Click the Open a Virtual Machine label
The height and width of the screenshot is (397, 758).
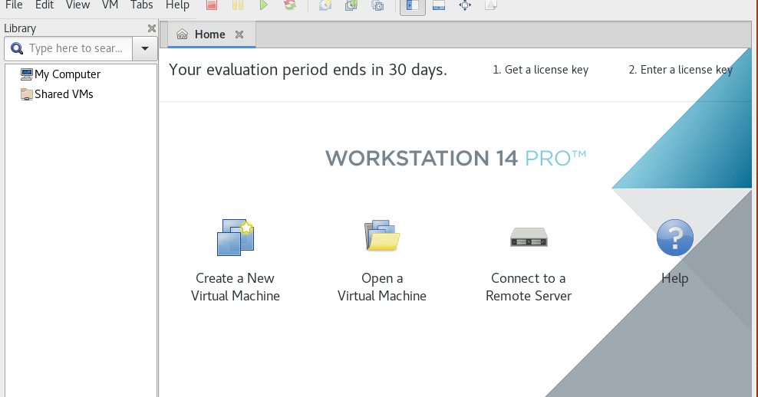click(382, 287)
